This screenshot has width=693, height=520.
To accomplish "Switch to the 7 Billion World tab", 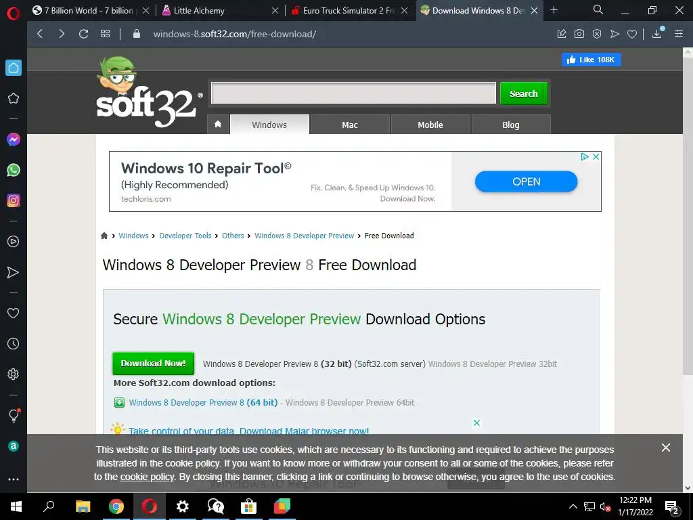I will pos(90,11).
